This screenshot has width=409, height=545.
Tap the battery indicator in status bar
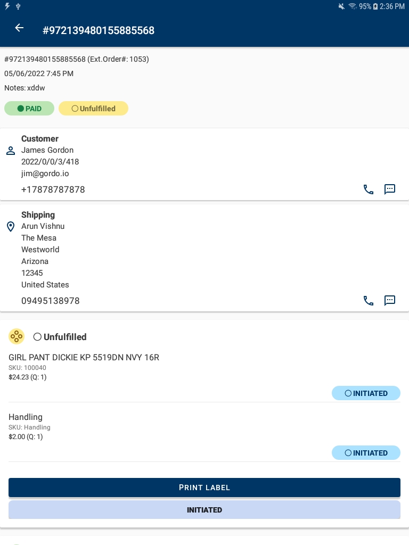coord(375,6)
